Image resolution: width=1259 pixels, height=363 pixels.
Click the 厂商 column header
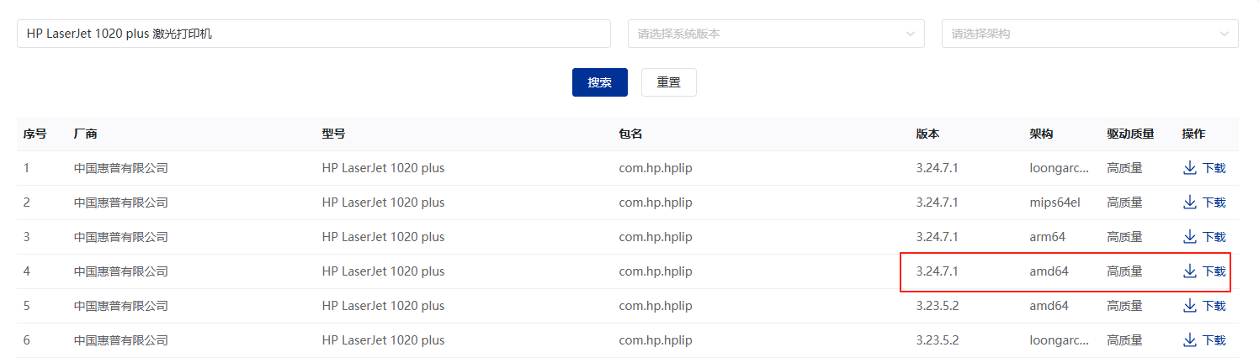click(86, 134)
